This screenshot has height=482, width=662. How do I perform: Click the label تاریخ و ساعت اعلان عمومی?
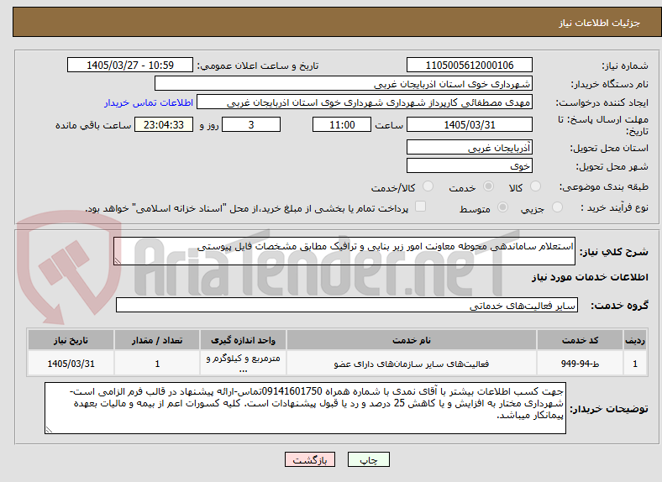pos(258,65)
